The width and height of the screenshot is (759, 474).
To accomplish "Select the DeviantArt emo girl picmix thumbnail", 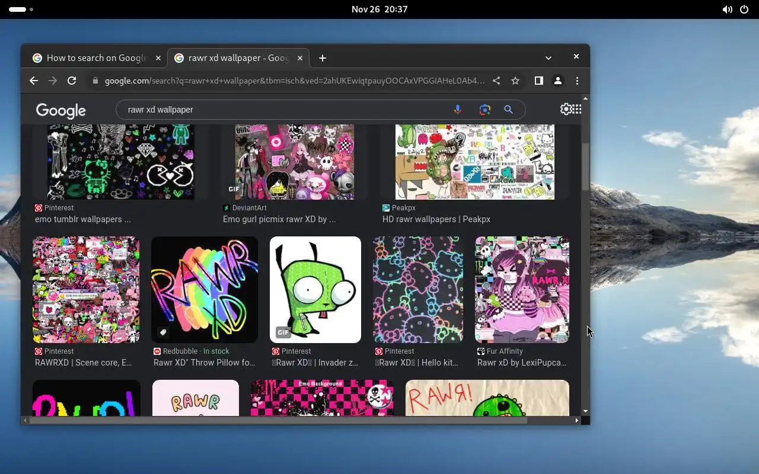I will click(x=295, y=162).
